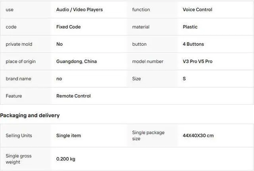Select the "V3 Pro V5 Pro" model number
This screenshot has width=254, height=171.
[x=197, y=62]
